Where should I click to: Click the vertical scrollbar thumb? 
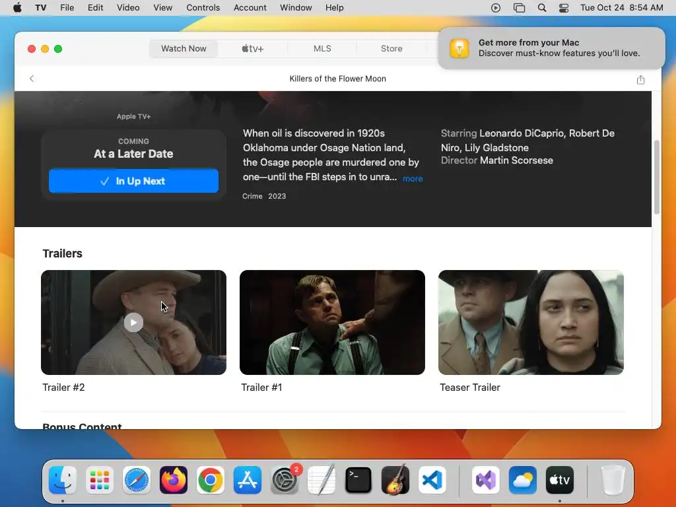[x=657, y=177]
